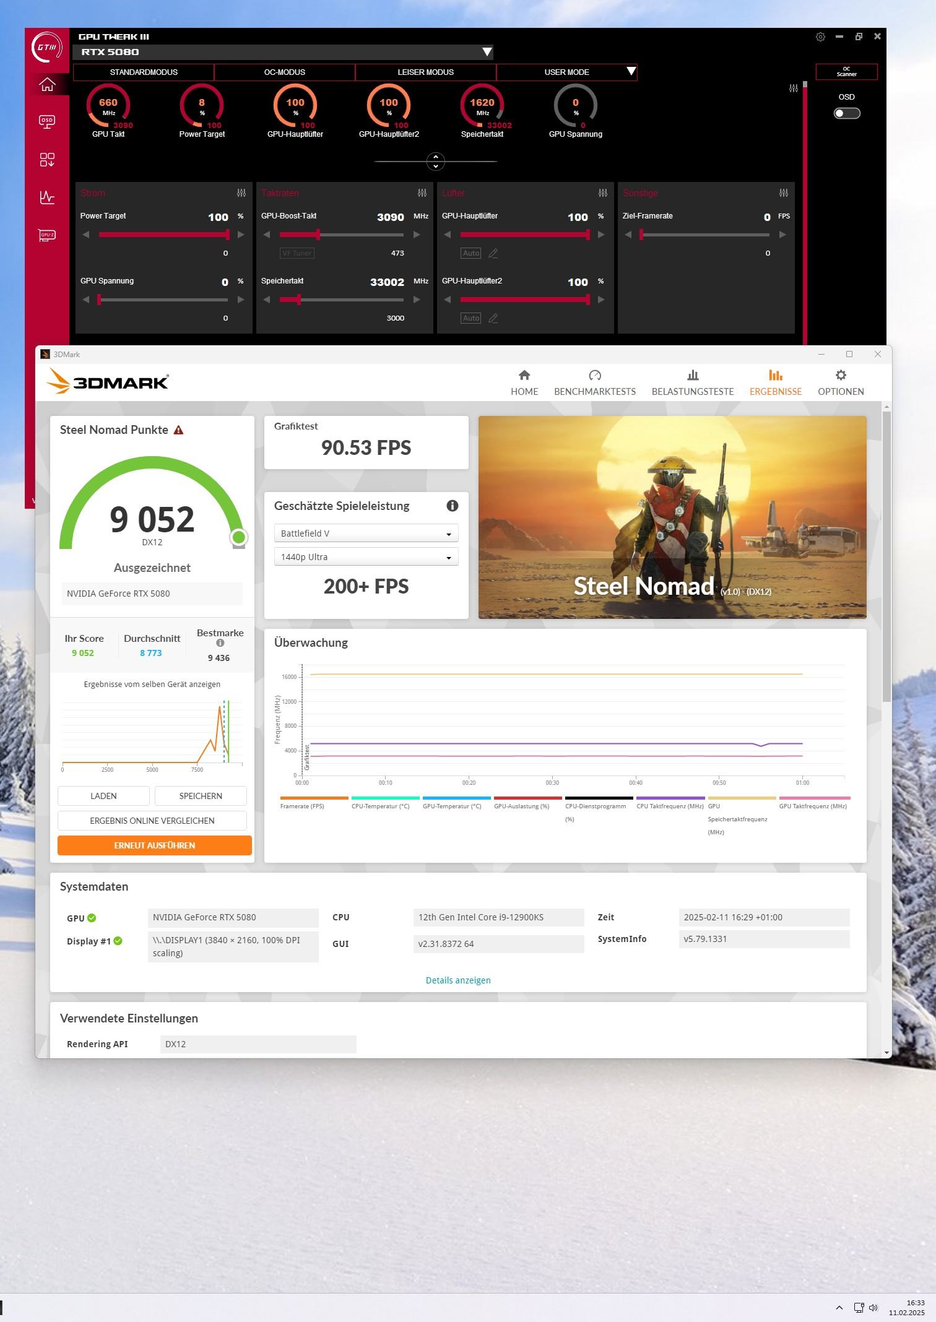Toggle Auto mode for GPU-Hauptlüfter
Screen dimensions: 936x1322
point(471,253)
